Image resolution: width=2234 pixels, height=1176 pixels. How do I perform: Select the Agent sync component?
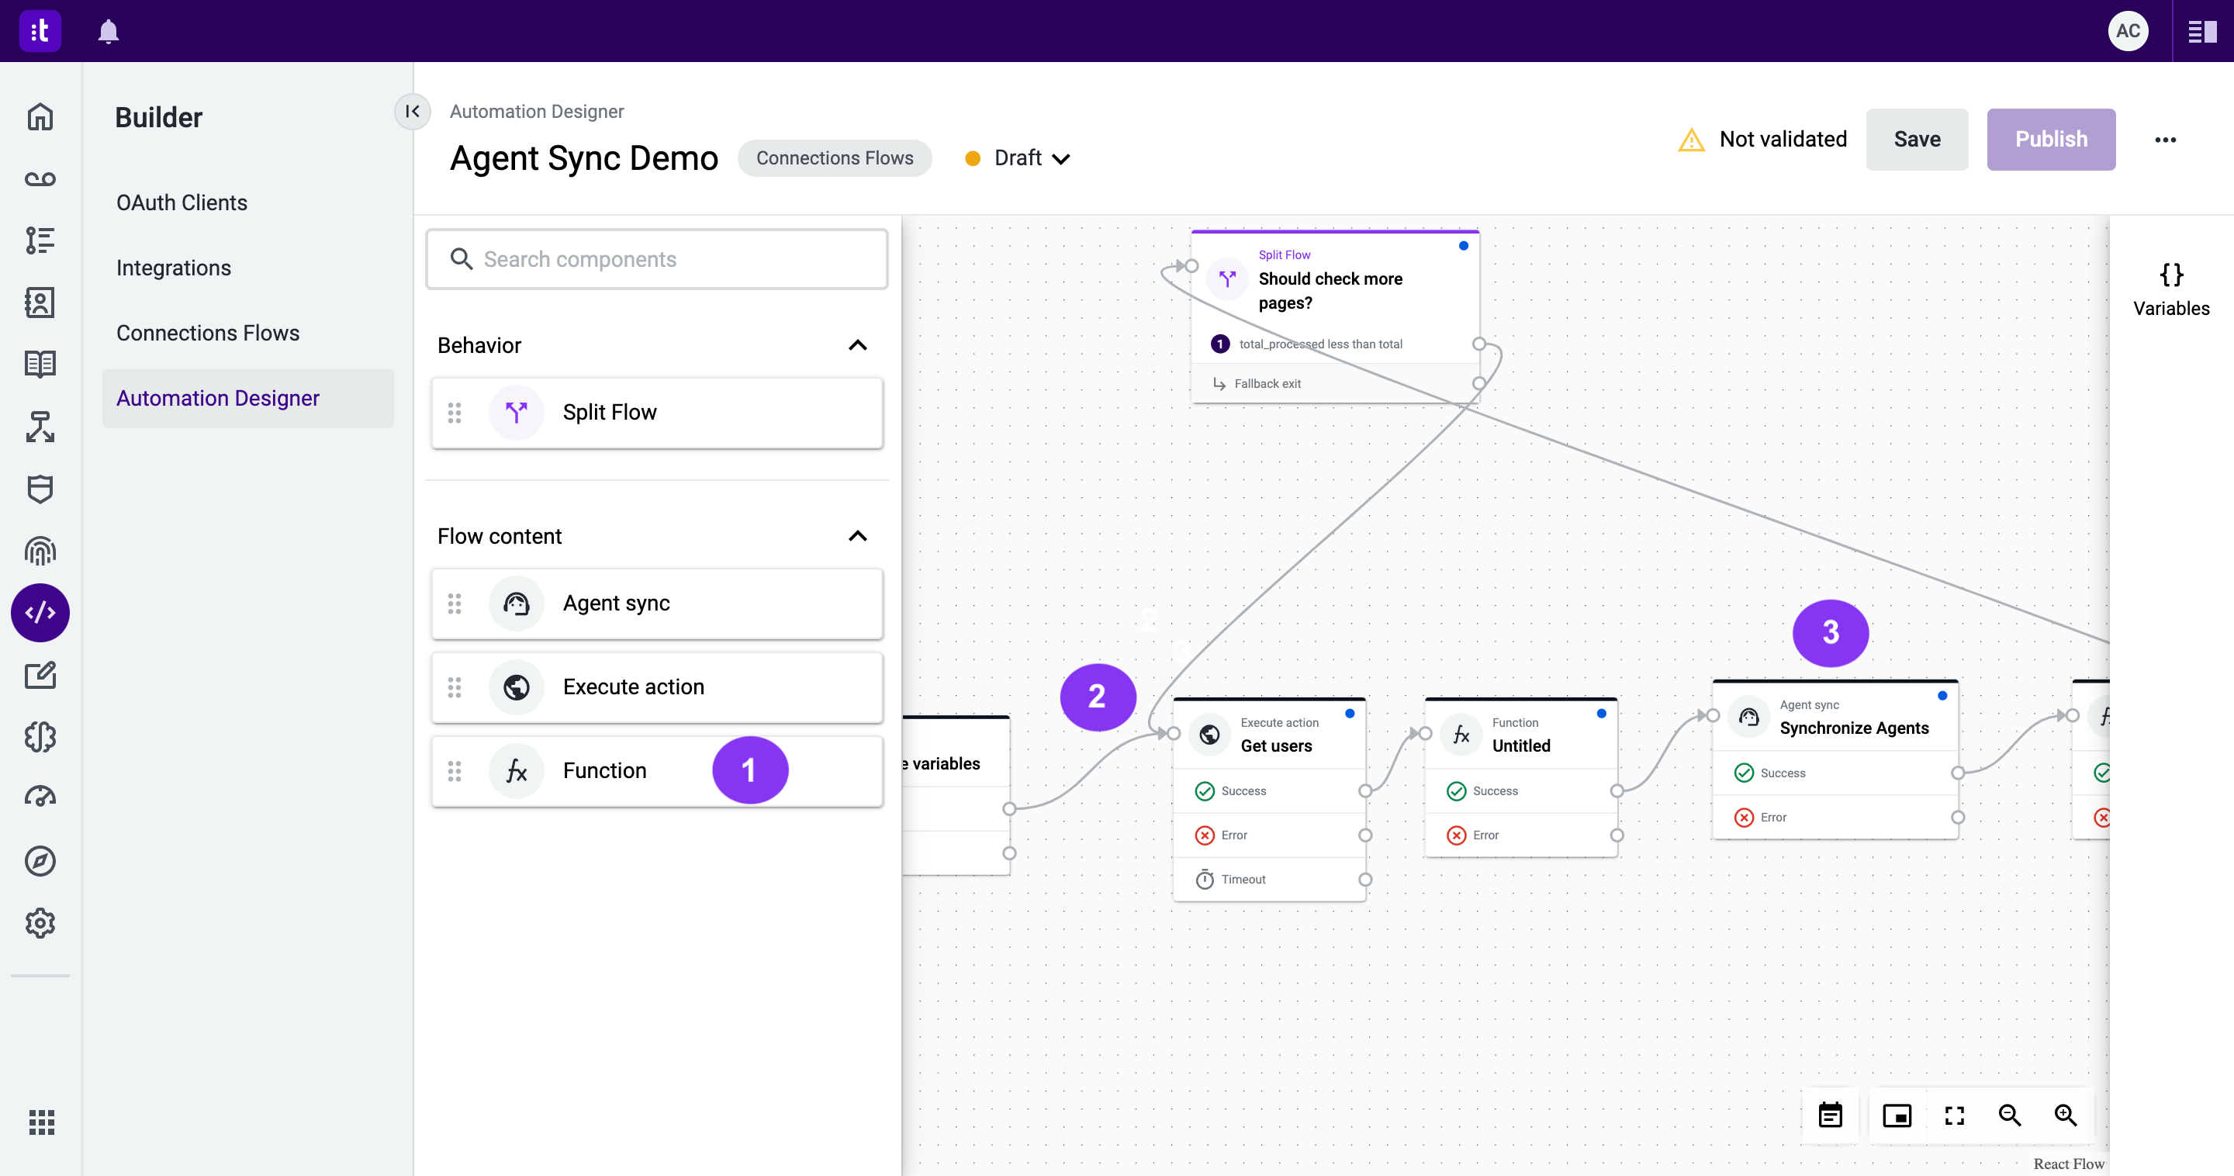(656, 604)
